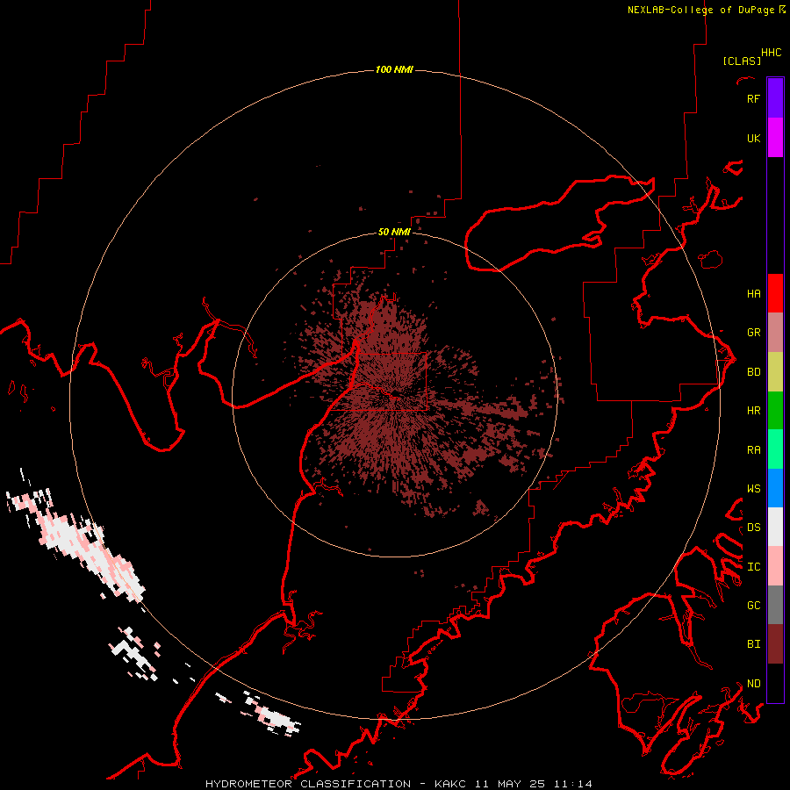This screenshot has width=790, height=790.
Task: Click the WS blue legend swatch
Action: [775, 488]
